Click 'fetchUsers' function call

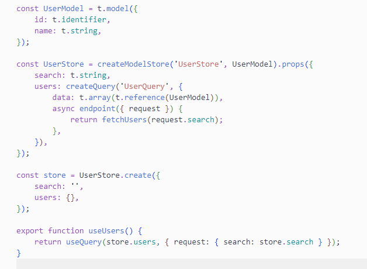click(x=124, y=120)
